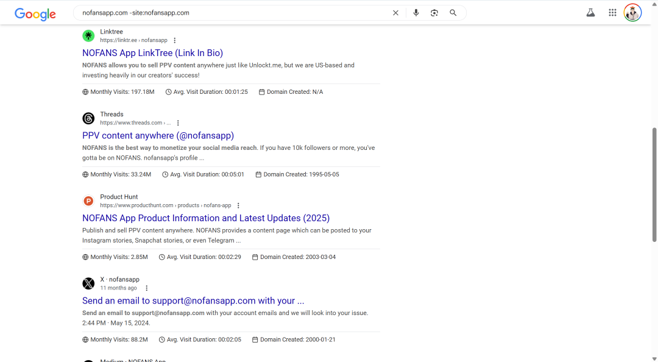Click the 'Domain Created: 1995-05-05' text
Image resolution: width=658 pixels, height=362 pixels.
tap(301, 175)
